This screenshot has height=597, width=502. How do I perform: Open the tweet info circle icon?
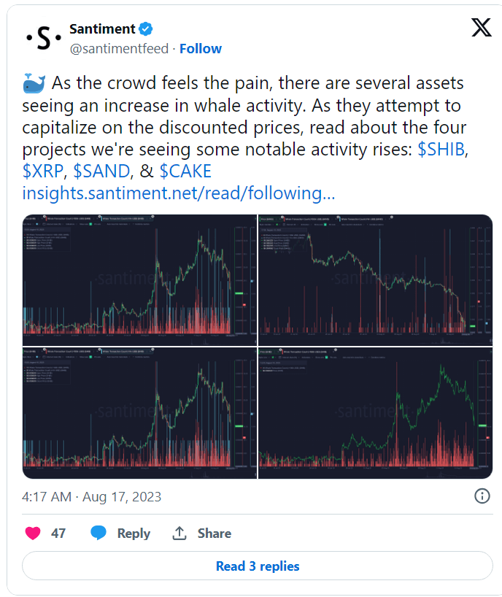coord(482,496)
